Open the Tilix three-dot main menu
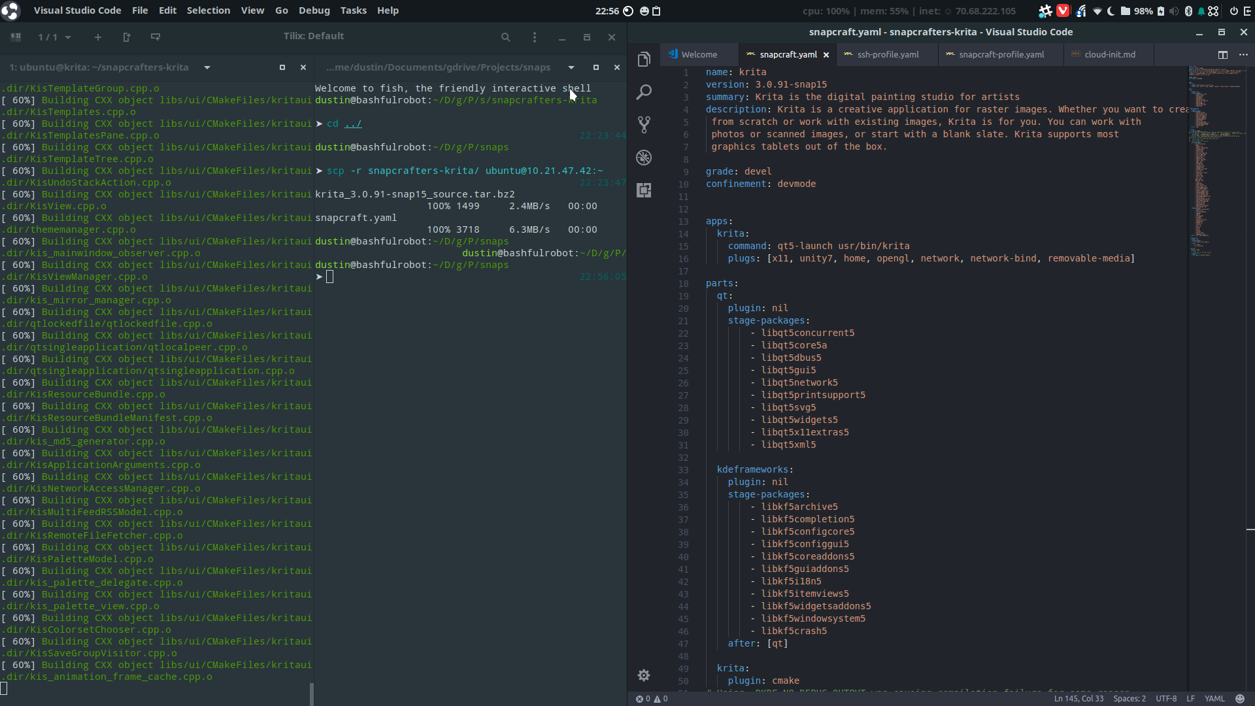 tap(535, 37)
